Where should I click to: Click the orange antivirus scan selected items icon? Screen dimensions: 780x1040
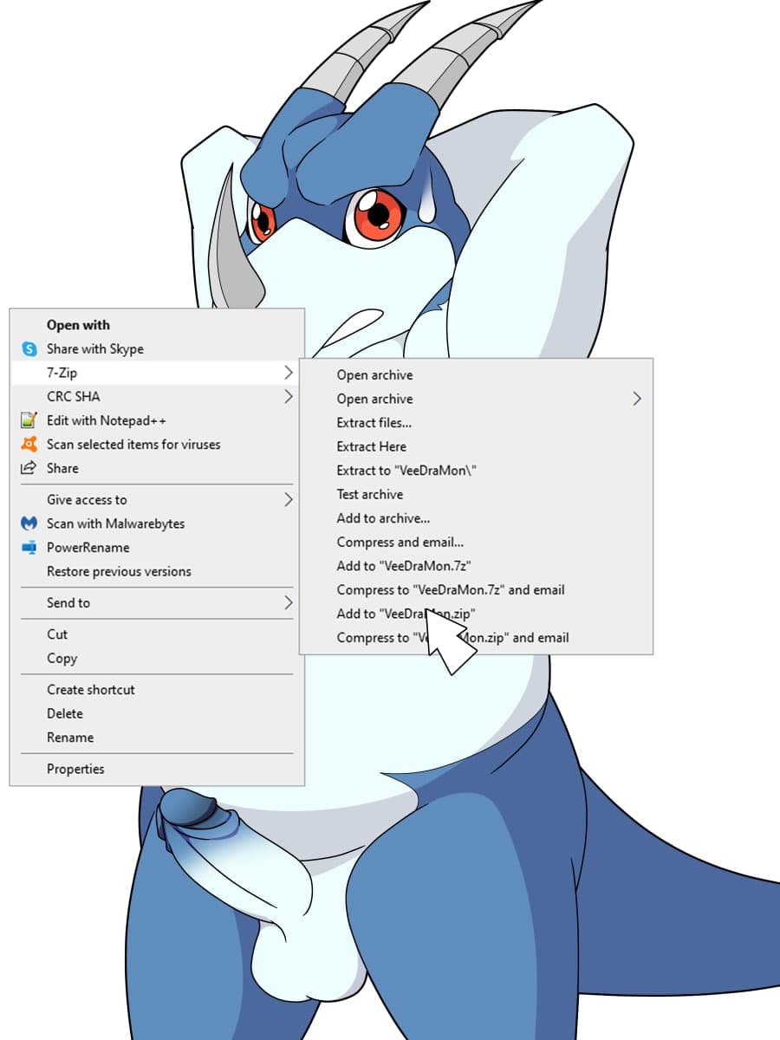(29, 445)
